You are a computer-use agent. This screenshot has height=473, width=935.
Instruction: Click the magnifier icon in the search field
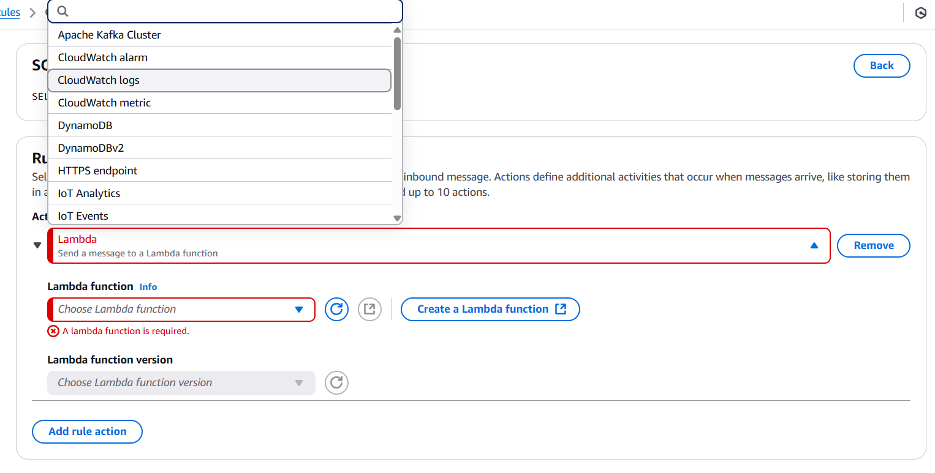tap(62, 11)
